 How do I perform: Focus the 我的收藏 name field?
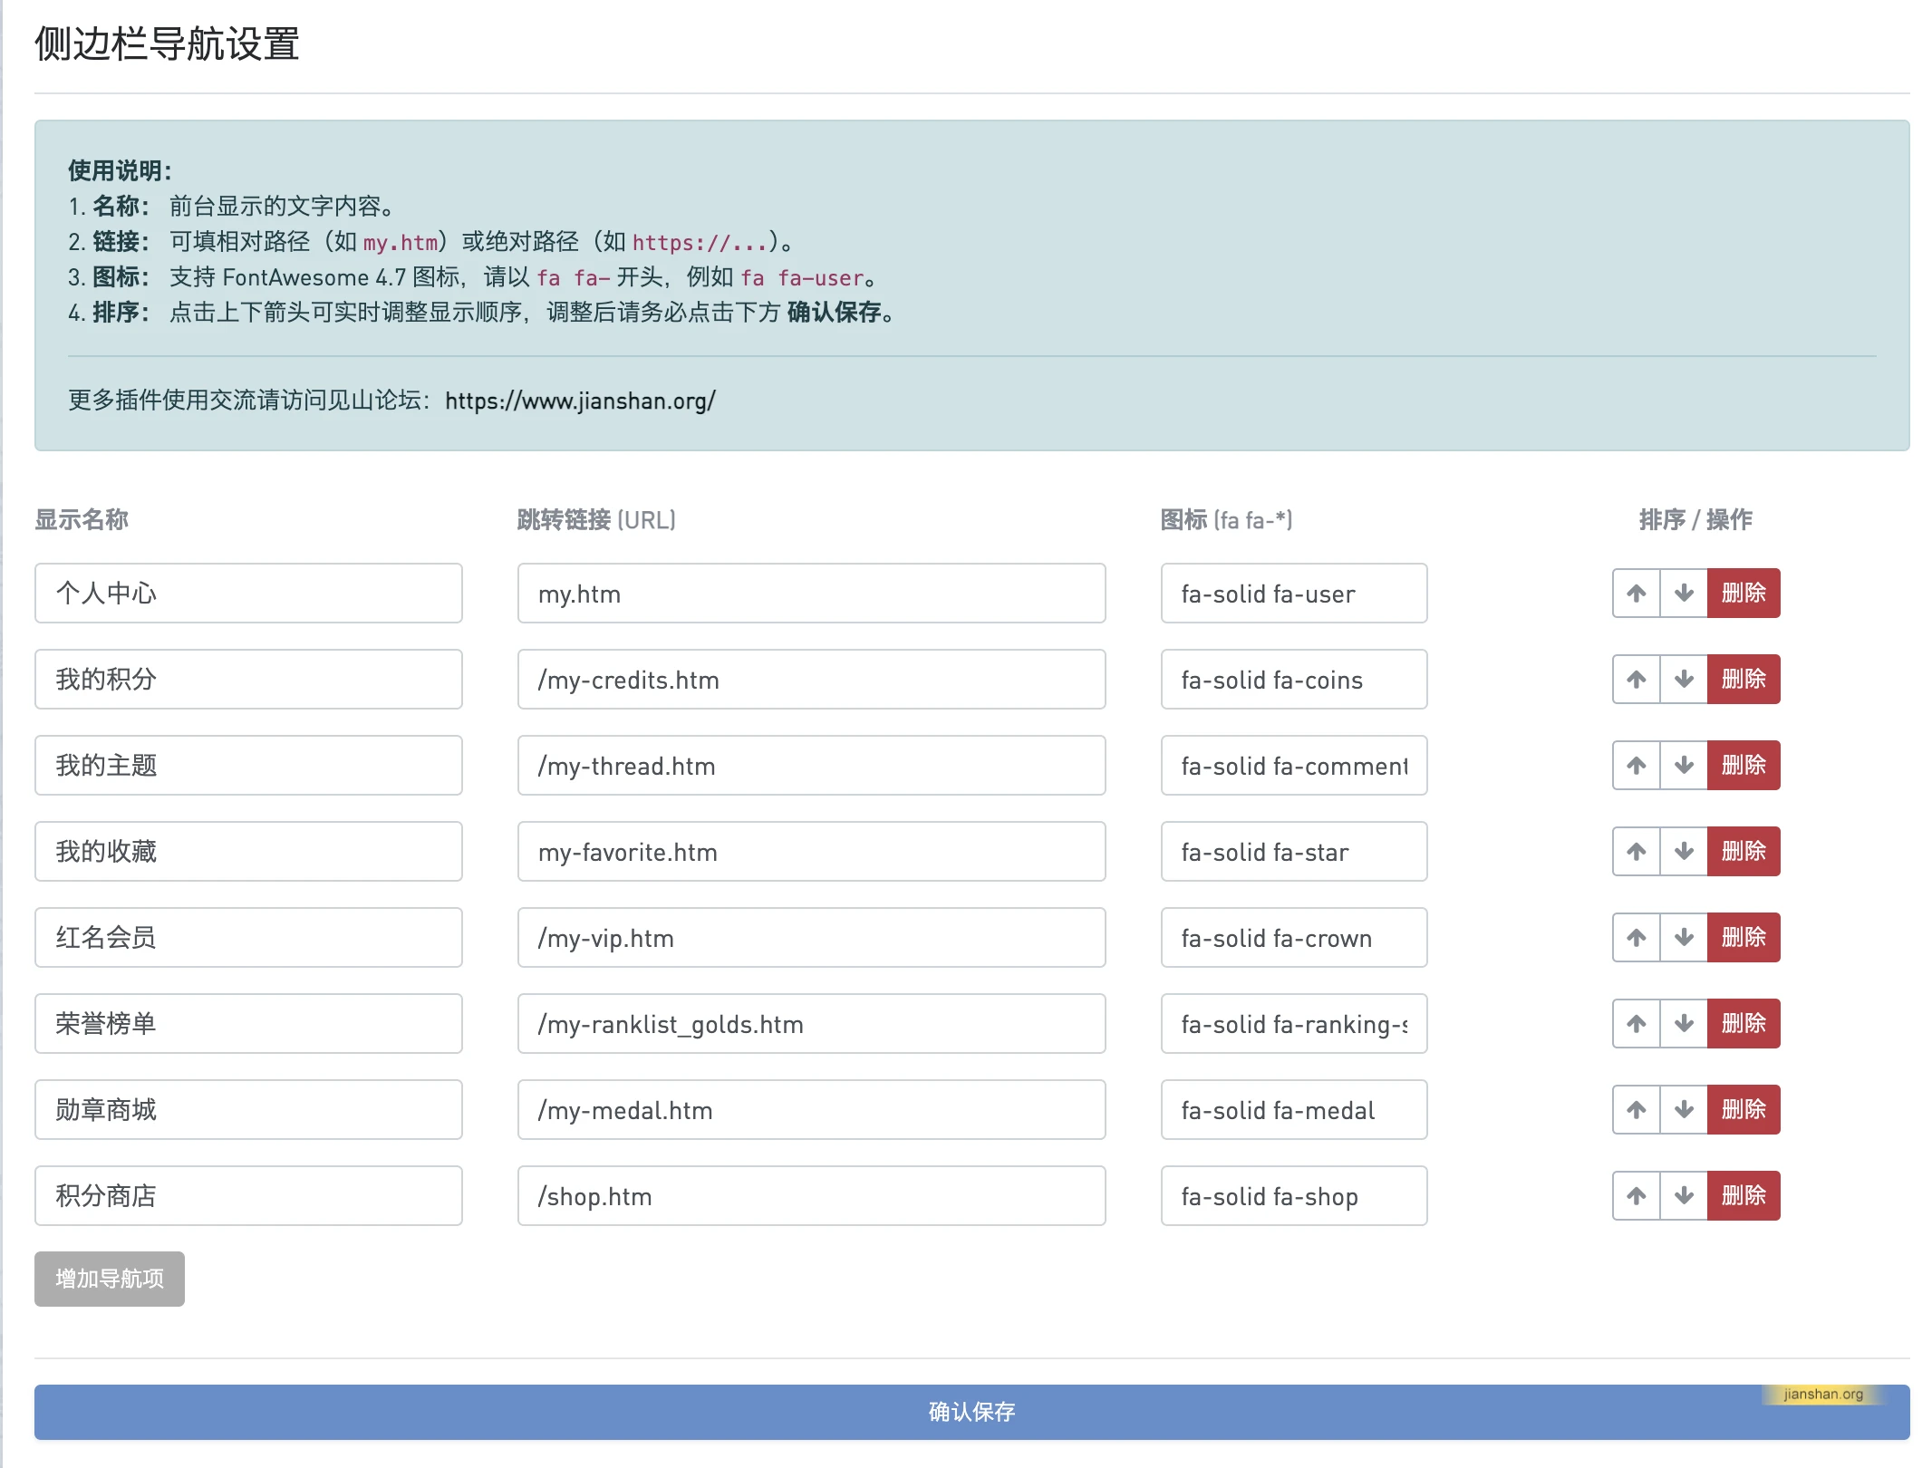(x=248, y=852)
